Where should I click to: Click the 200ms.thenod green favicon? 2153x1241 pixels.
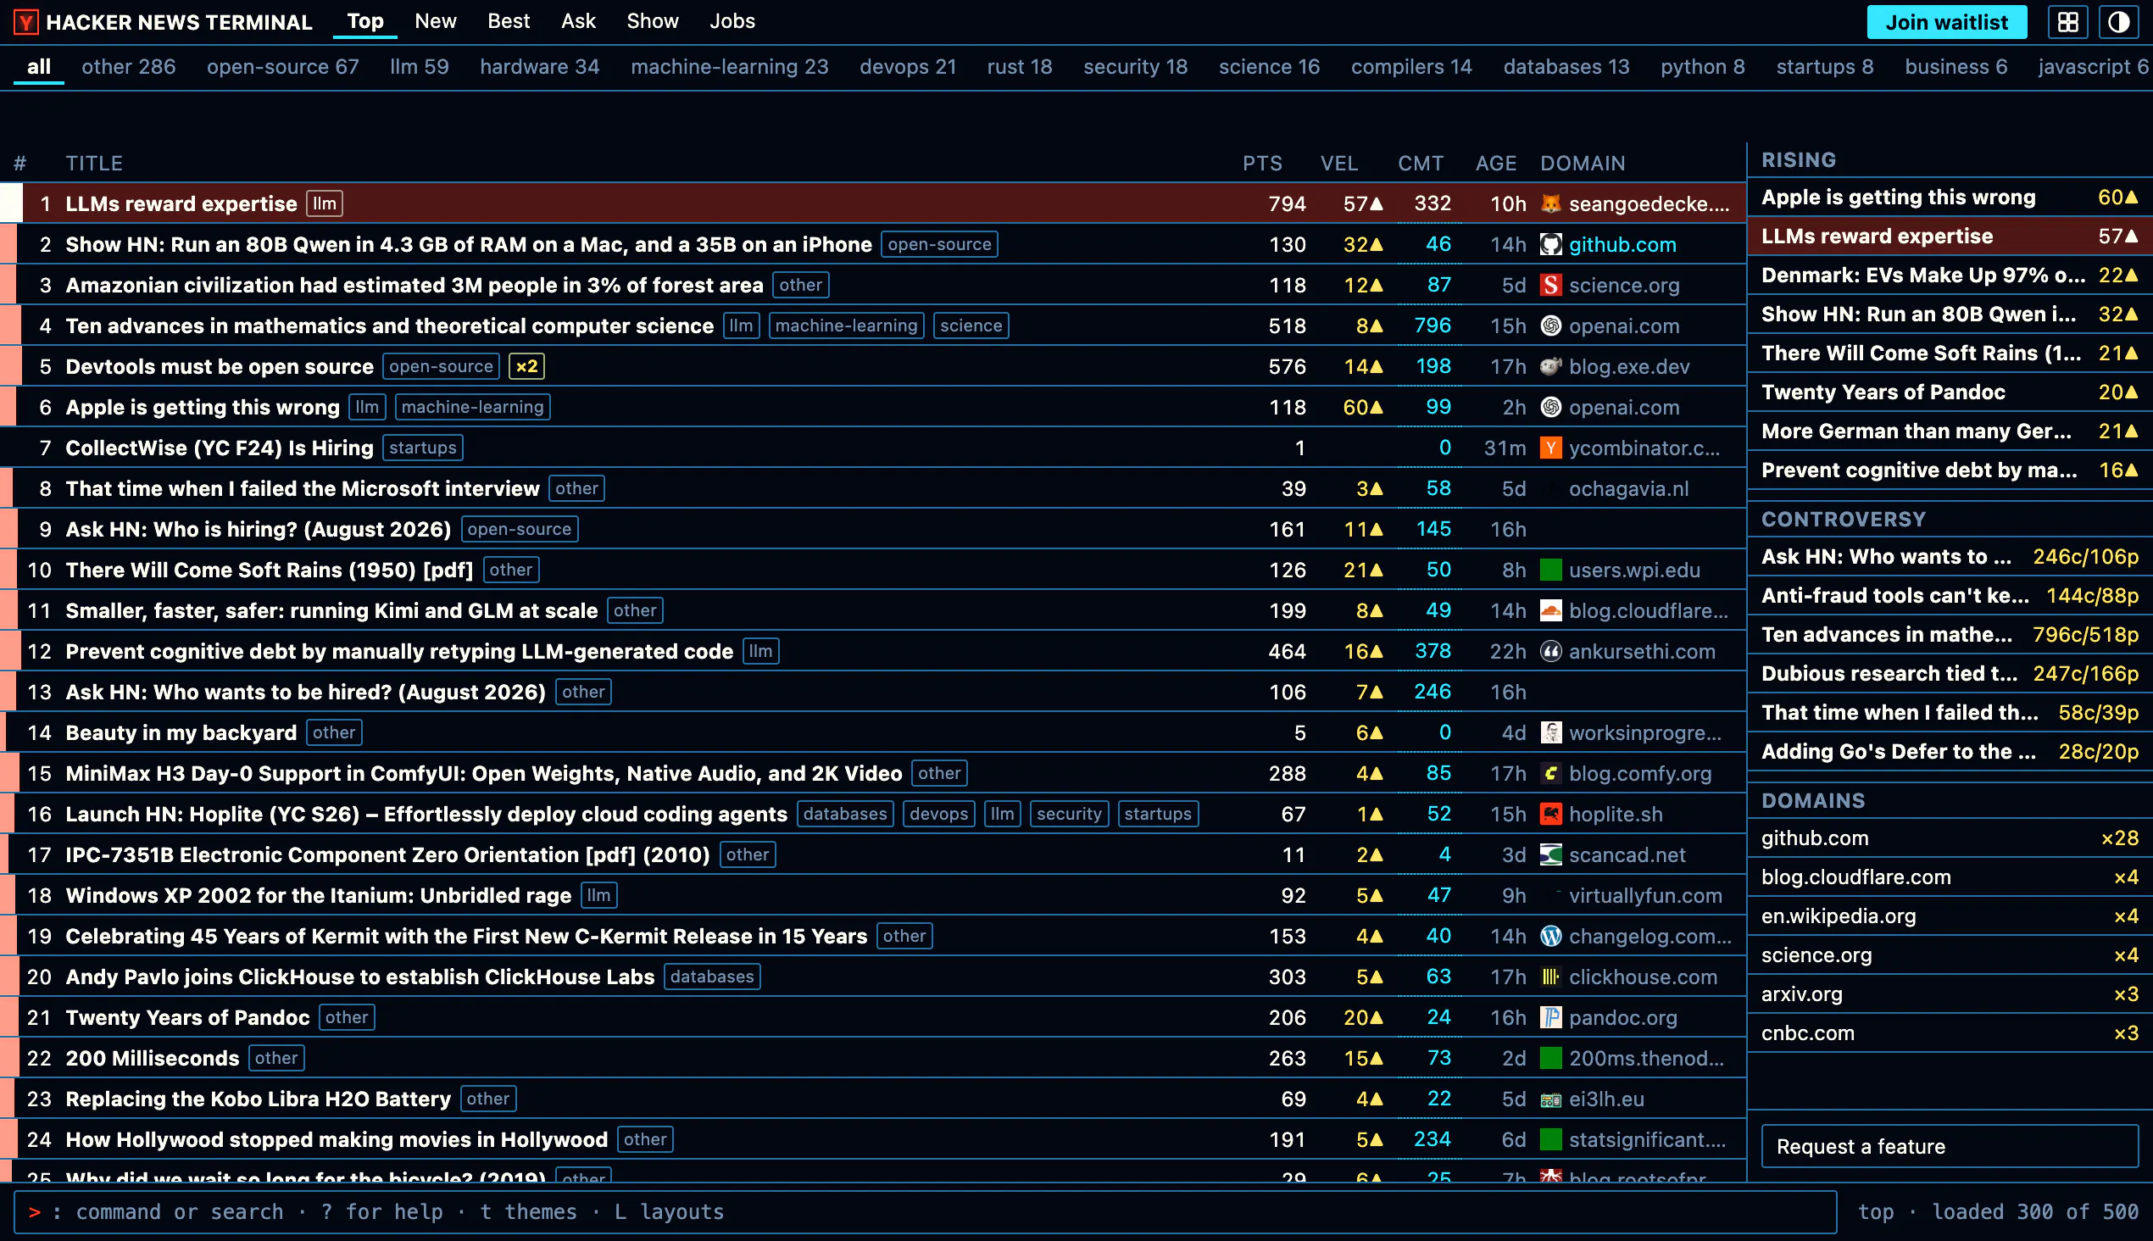[1550, 1059]
